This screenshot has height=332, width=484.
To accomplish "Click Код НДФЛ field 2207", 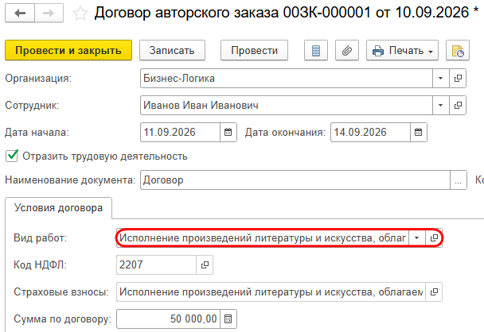I will pyautogui.click(x=156, y=264).
